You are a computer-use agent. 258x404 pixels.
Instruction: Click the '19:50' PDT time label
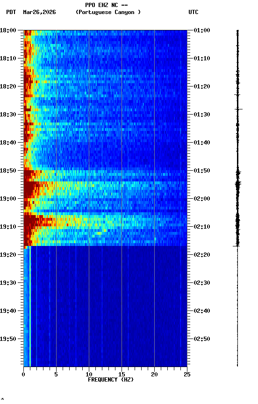coord(8,339)
